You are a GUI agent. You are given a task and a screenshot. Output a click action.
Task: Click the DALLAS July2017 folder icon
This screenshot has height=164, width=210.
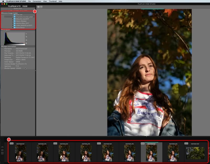(x=15, y=19)
